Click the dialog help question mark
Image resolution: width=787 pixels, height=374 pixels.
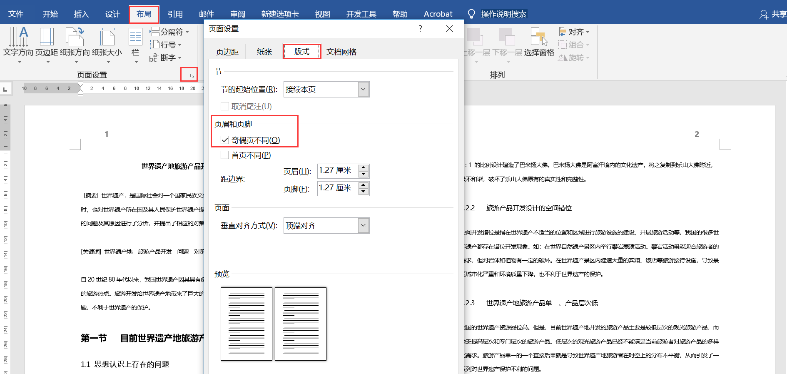click(420, 28)
